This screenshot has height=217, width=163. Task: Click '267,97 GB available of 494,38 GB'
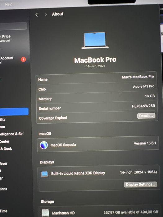131,212
